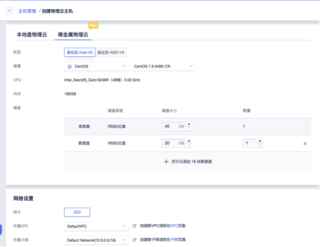Click the back arrow button
This screenshot has height=247, width=320.
click(x=10, y=10)
